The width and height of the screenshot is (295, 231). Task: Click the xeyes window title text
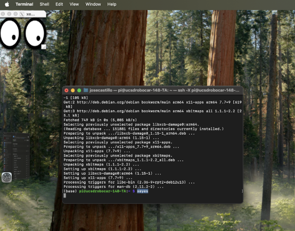(30, 14)
